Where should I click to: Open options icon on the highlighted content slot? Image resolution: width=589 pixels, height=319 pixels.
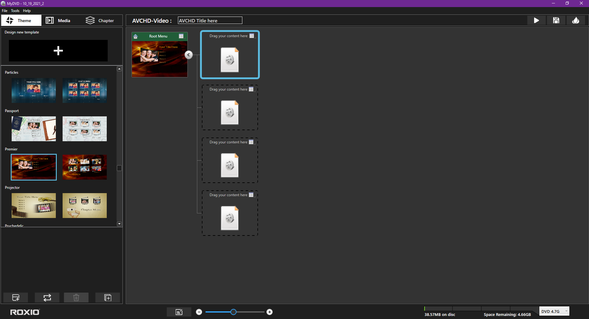point(252,36)
